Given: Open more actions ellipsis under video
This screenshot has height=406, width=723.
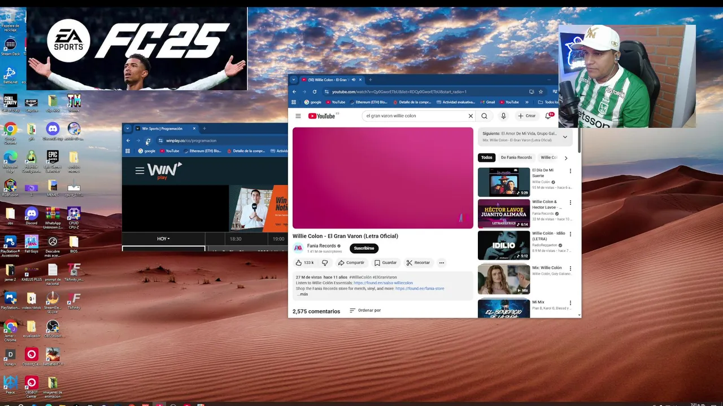Looking at the screenshot, I should [442, 263].
